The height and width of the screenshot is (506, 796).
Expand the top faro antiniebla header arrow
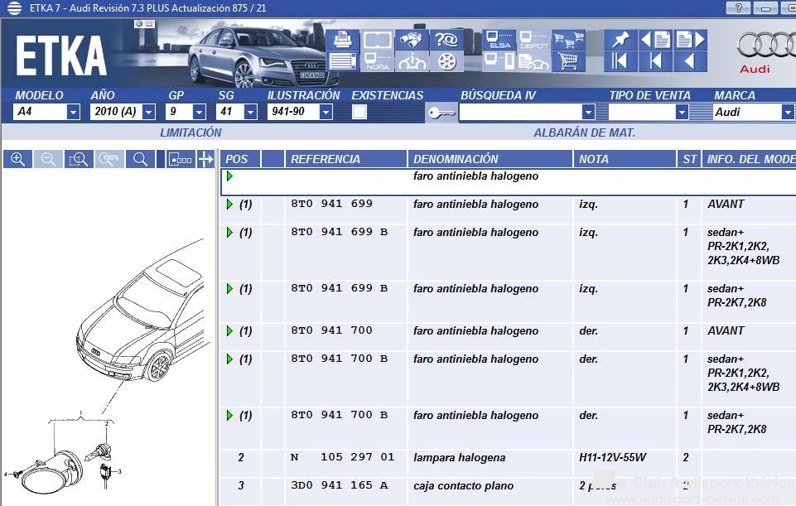(x=229, y=176)
